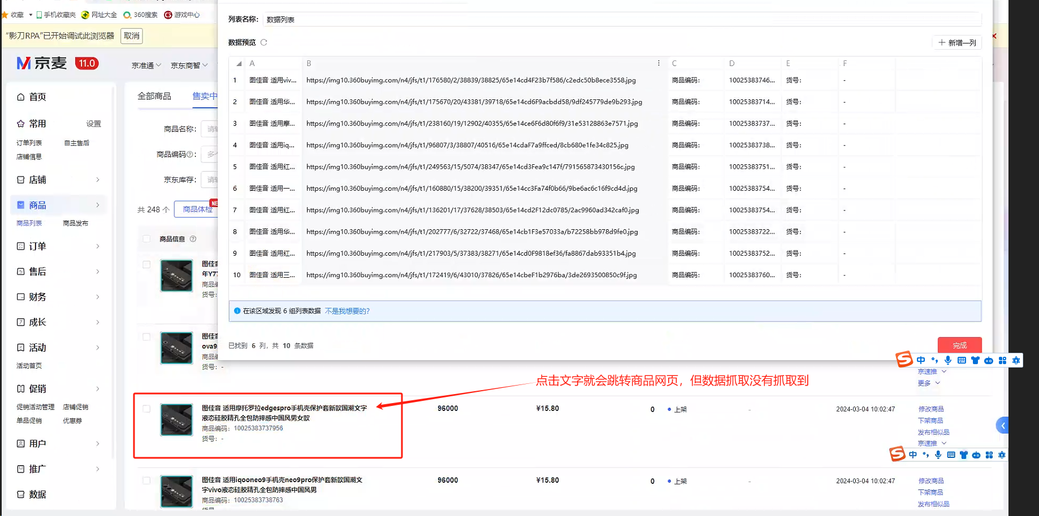Click the 活动 sidebar icon

coord(21,348)
